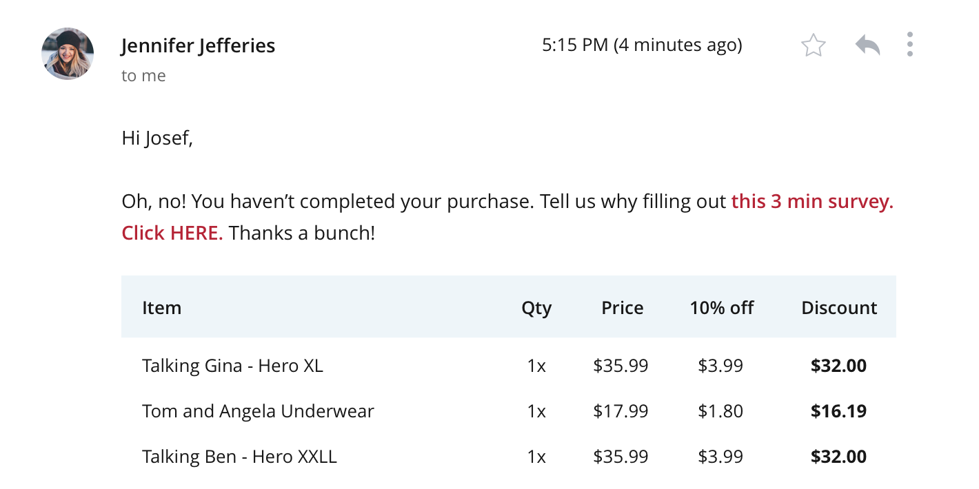Click the $17.99 price for Underwear
The height and width of the screenshot is (489, 979).
pyautogui.click(x=620, y=411)
